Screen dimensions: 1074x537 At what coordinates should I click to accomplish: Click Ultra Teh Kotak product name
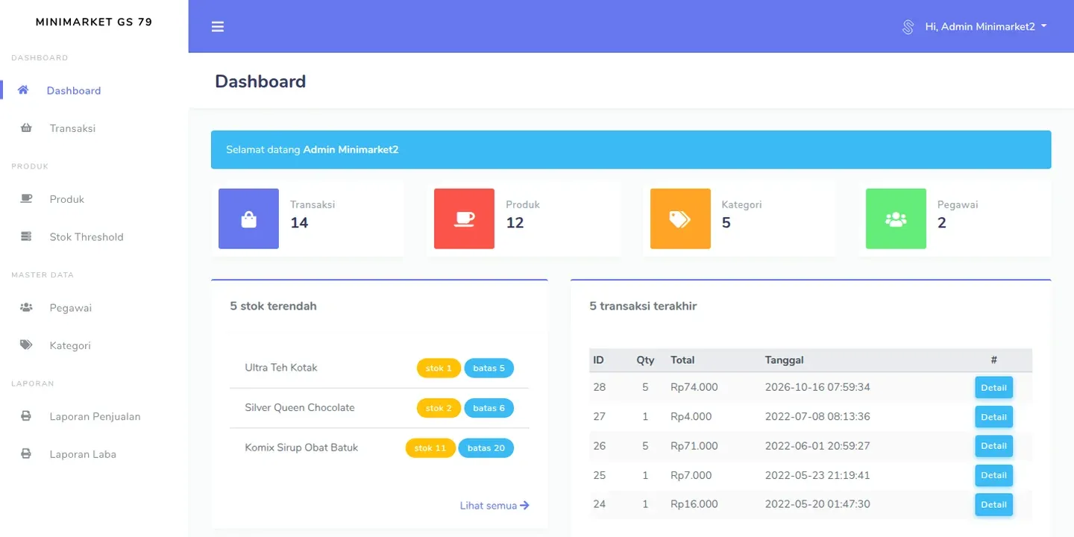(281, 368)
